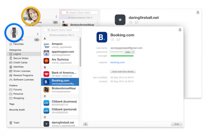Click the concealed password field
The image size is (206, 136).
117,52
